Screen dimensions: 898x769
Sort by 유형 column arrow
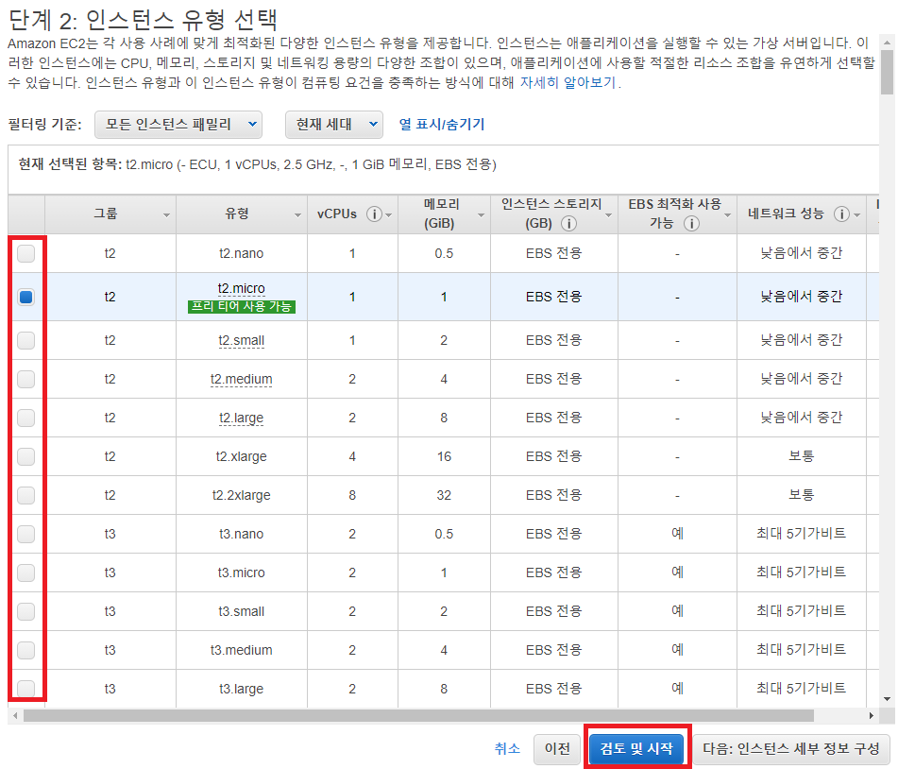point(297,215)
